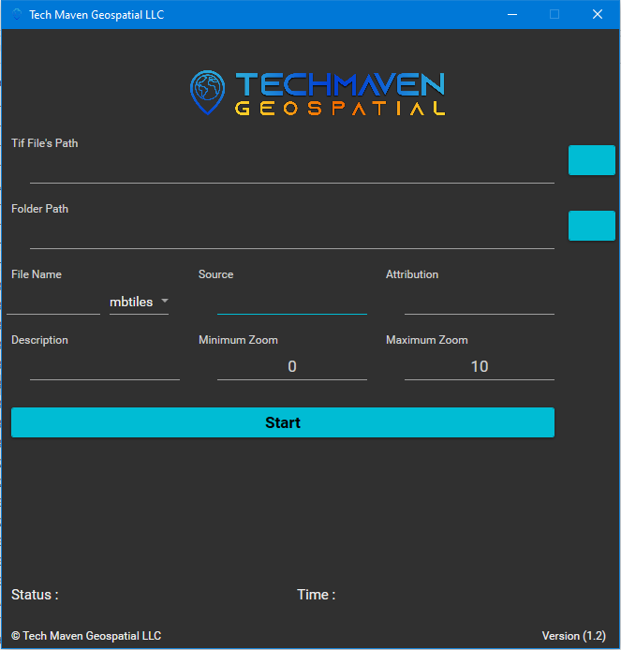This screenshot has height=650, width=621.
Task: Close the Tech Maven Geospatial window
Action: pos(598,14)
